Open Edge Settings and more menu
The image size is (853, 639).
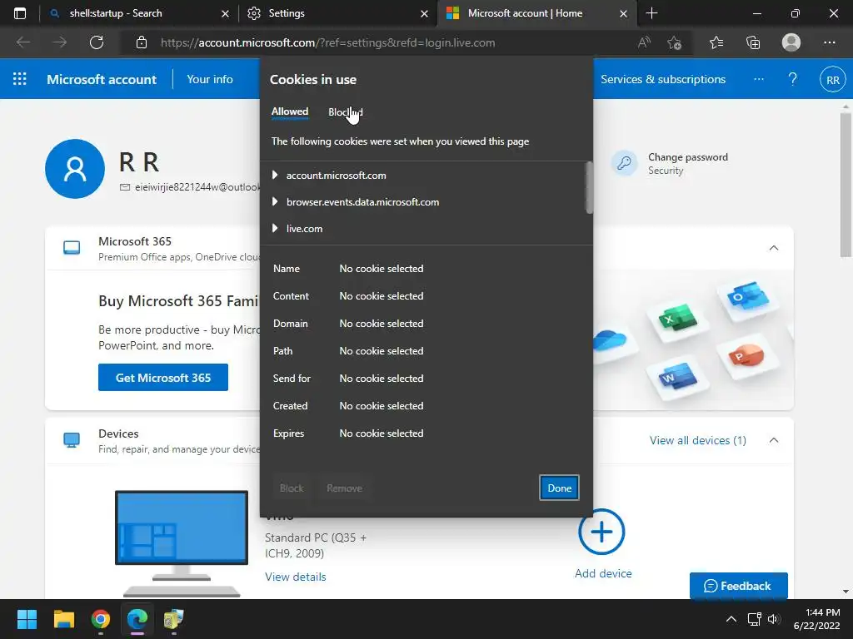(829, 42)
